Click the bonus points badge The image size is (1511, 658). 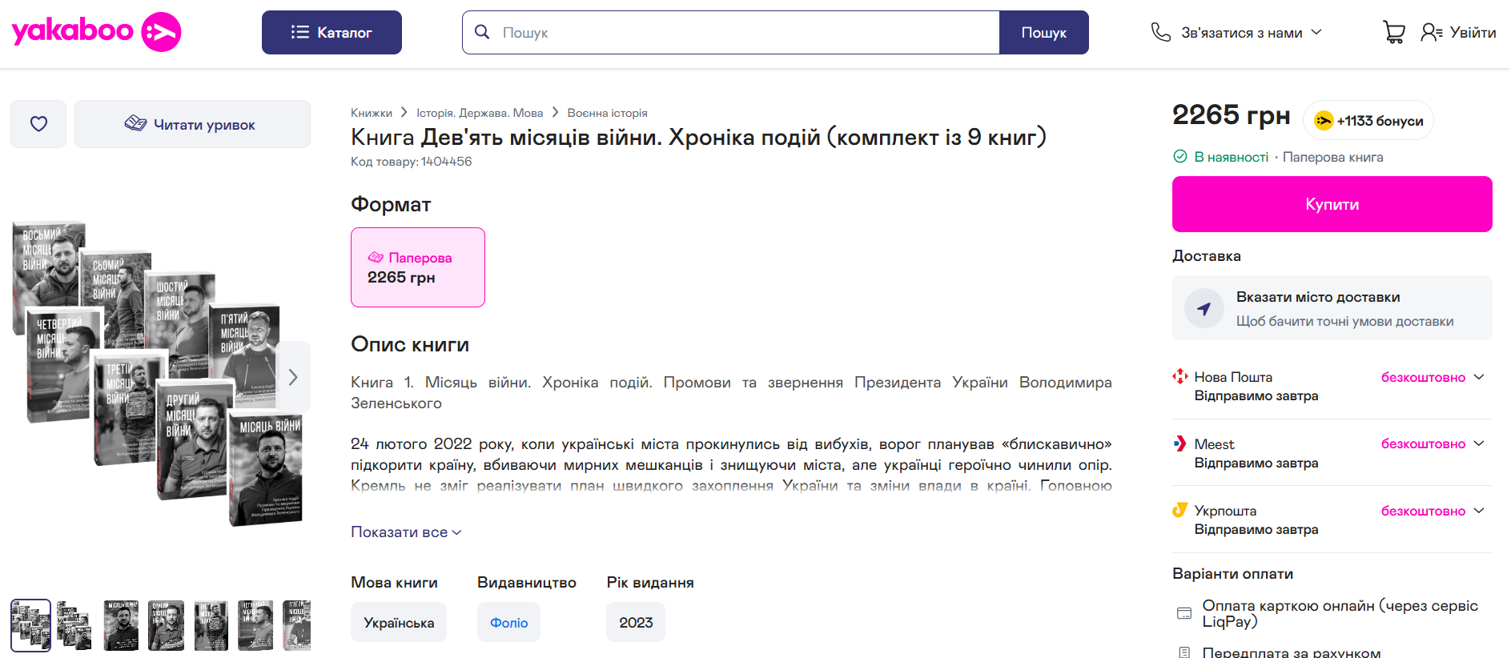tap(1368, 121)
